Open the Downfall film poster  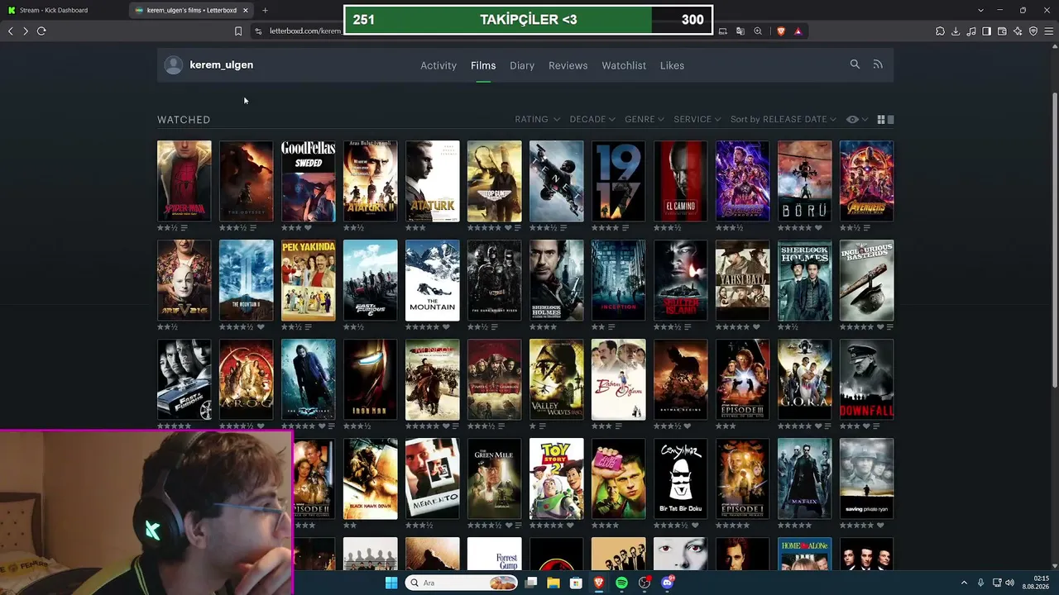click(866, 379)
